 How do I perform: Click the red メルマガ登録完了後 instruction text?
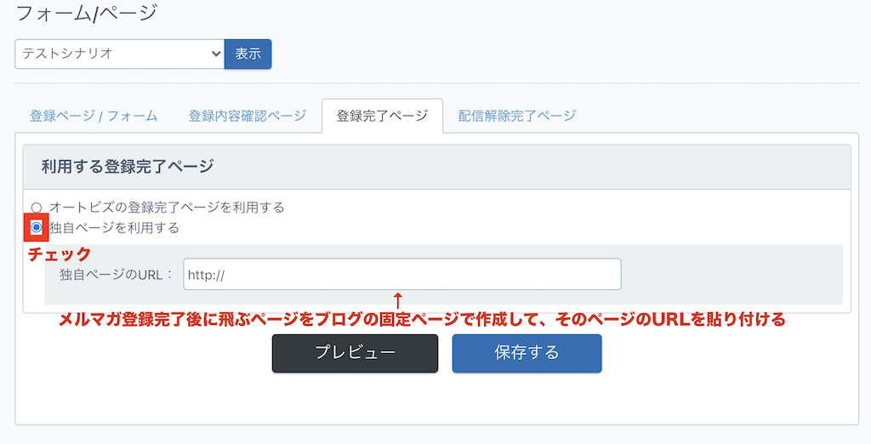coord(421,321)
